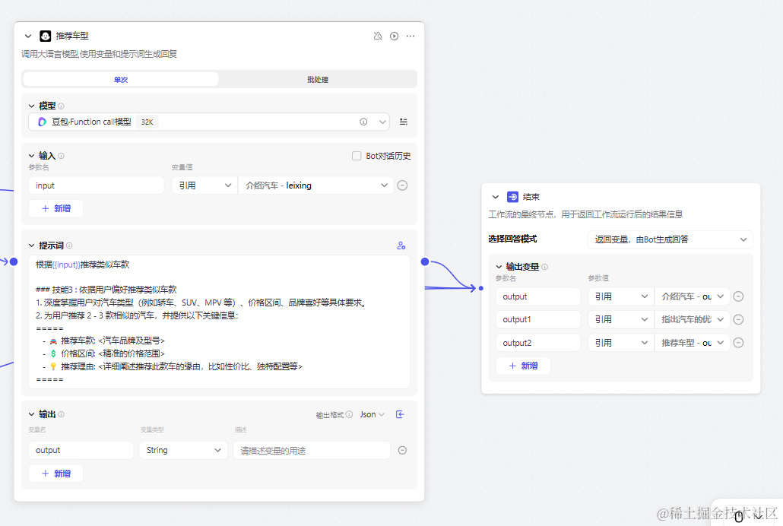783x526 pixels.
Task: Collapse the 提示词 section
Action: click(x=32, y=246)
